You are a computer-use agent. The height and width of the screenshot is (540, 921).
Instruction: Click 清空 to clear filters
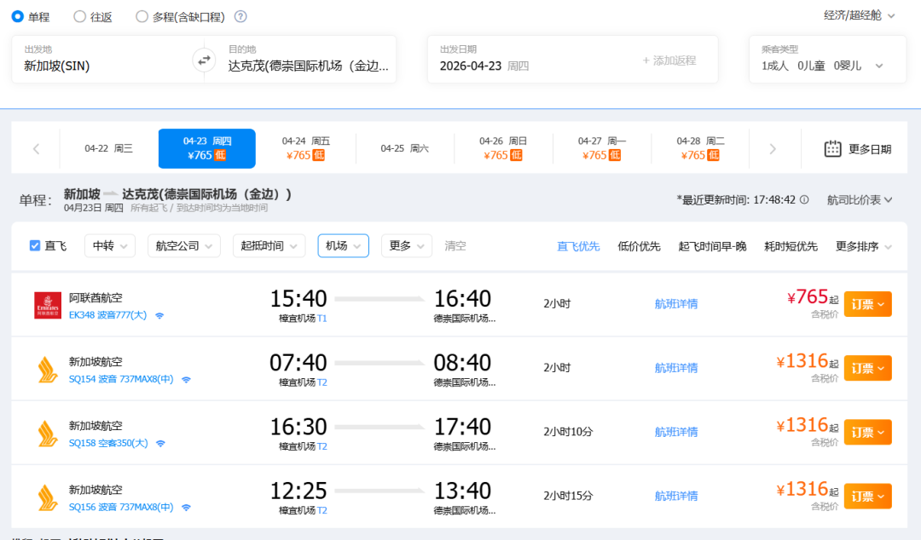point(455,246)
